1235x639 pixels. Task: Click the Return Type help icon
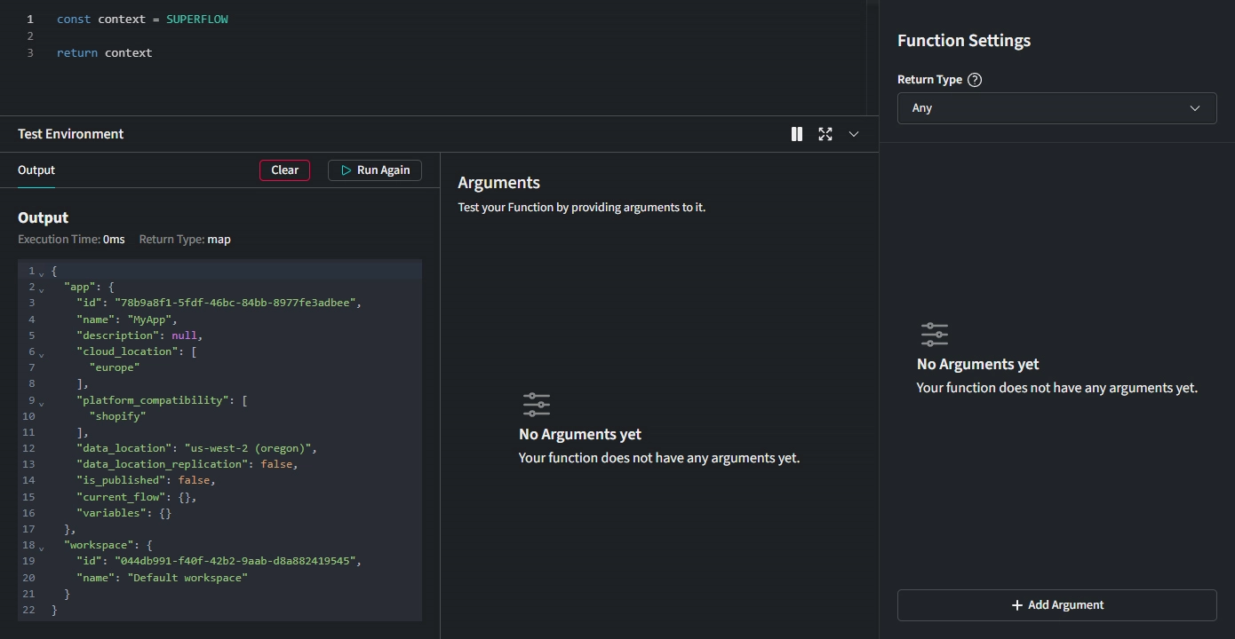pos(975,80)
